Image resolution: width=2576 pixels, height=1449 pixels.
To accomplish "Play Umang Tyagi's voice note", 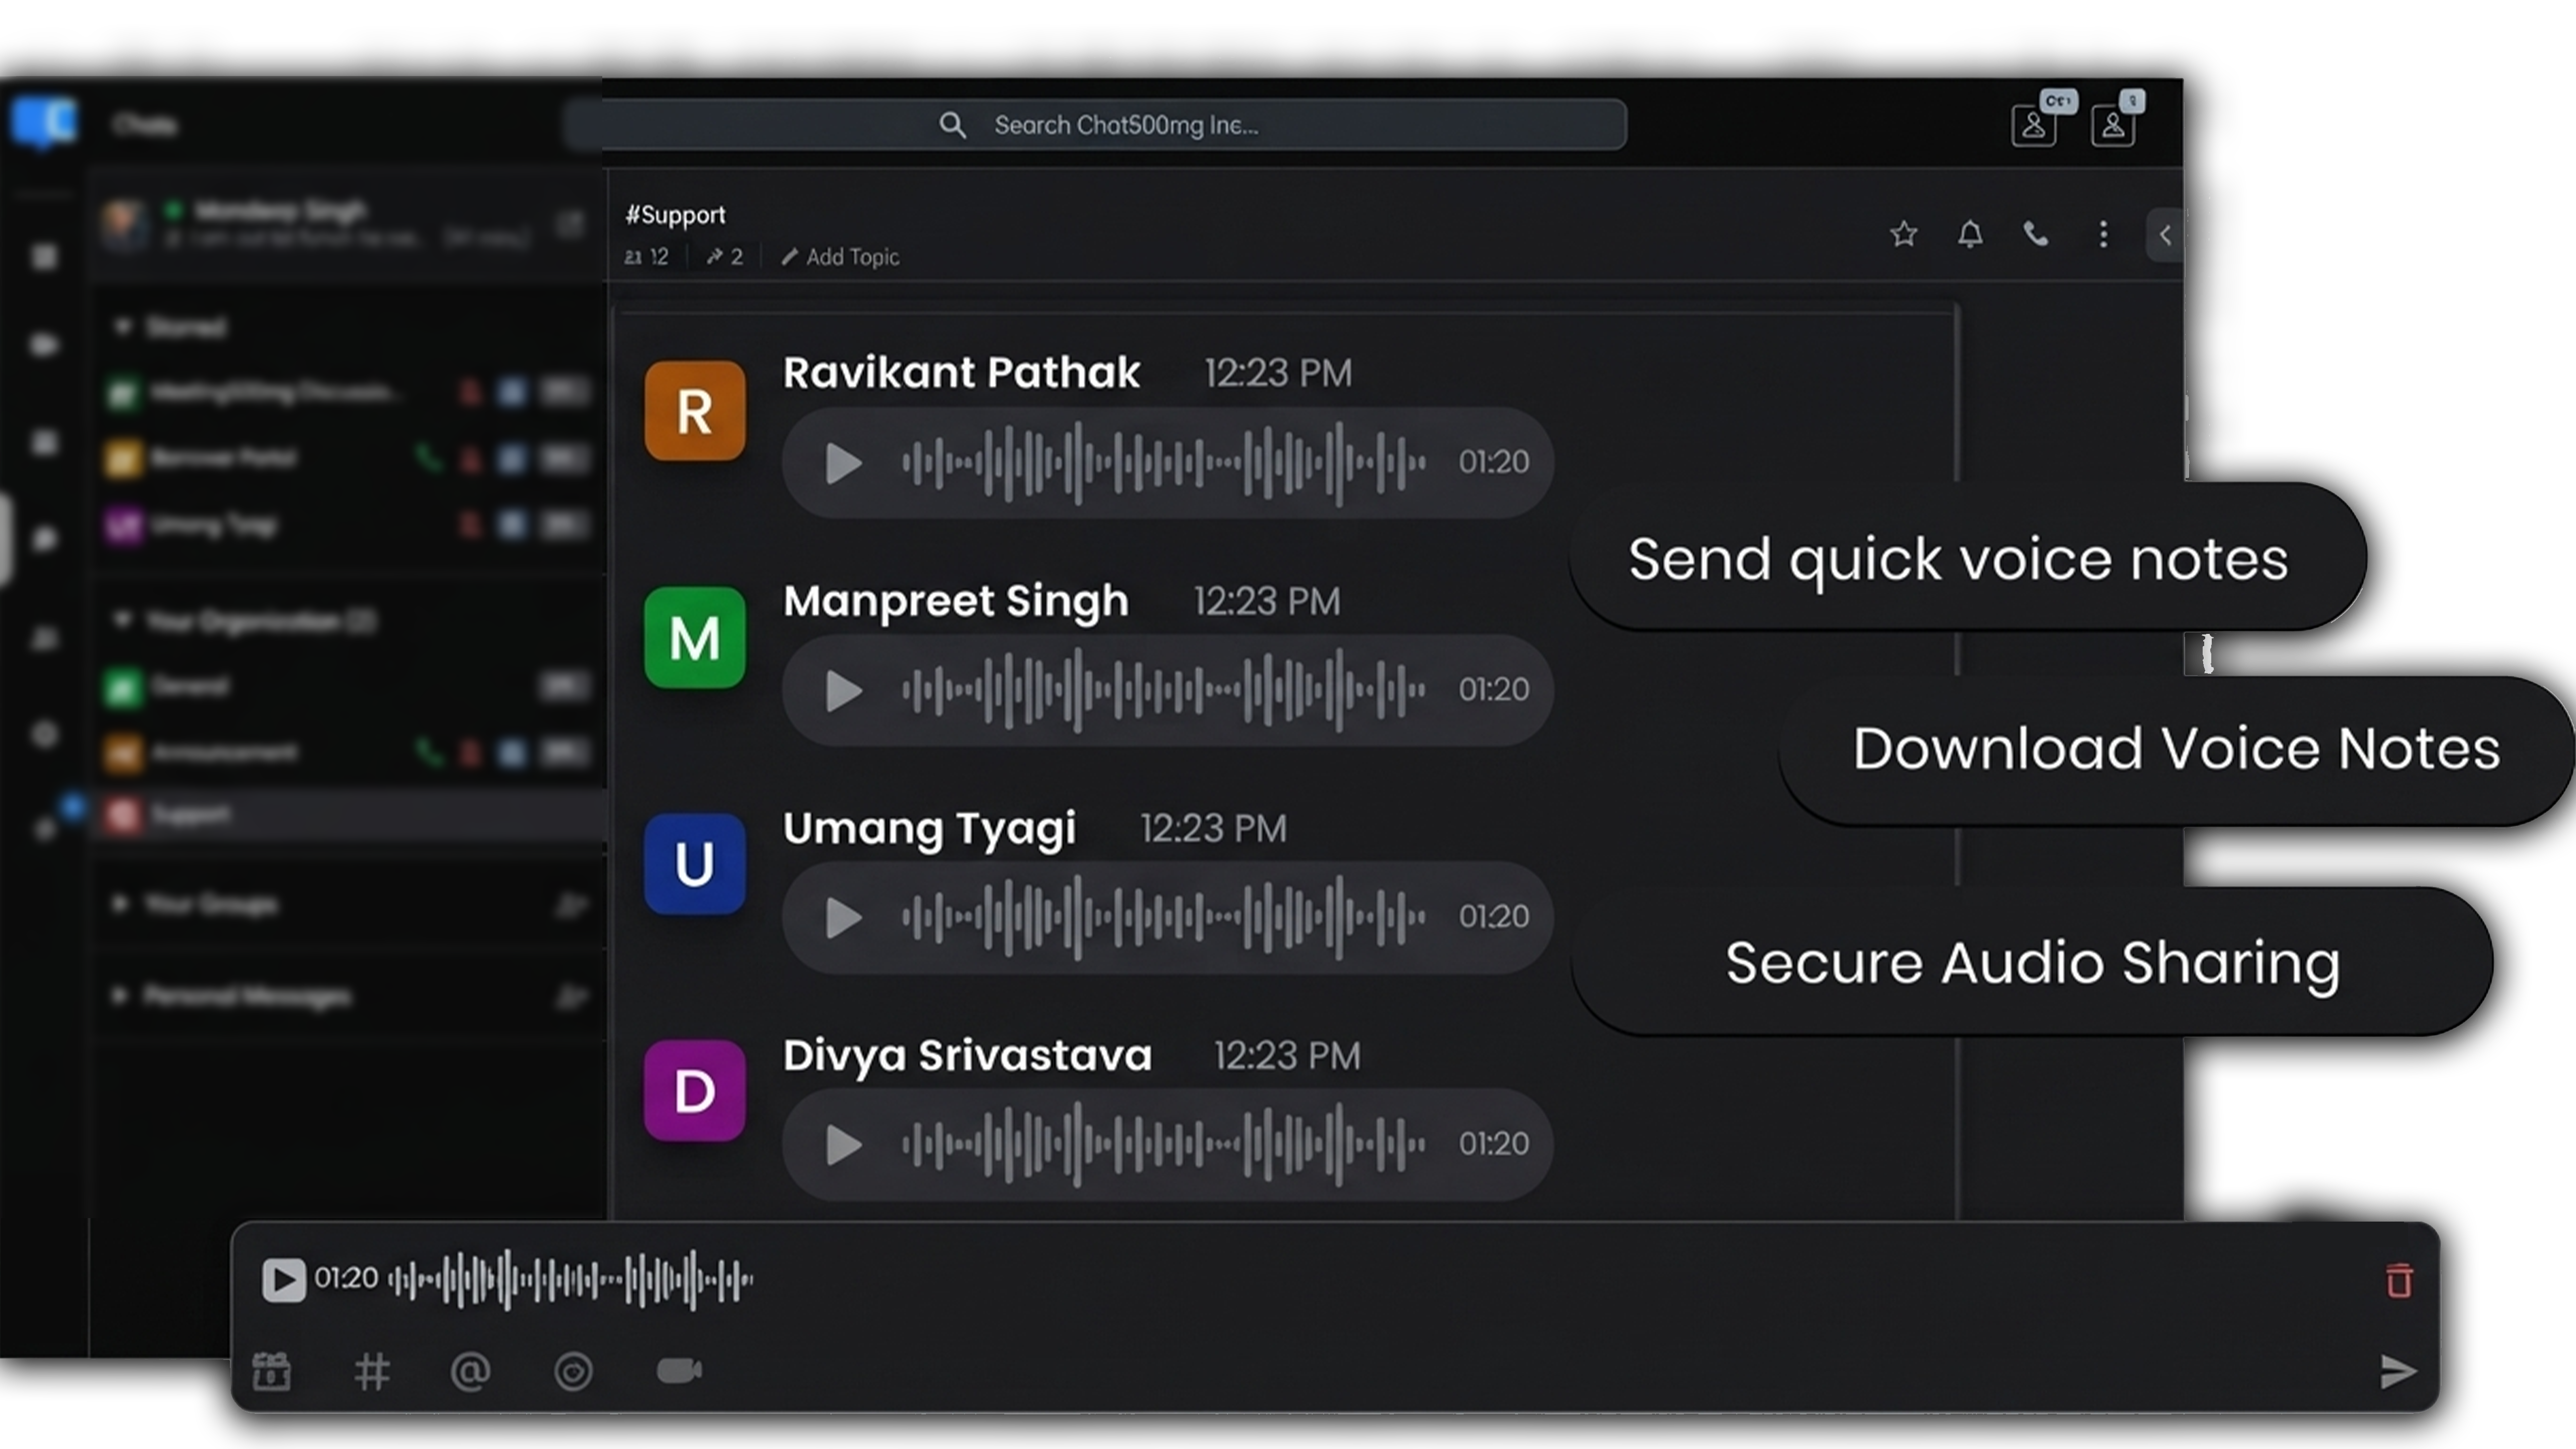I will [843, 917].
